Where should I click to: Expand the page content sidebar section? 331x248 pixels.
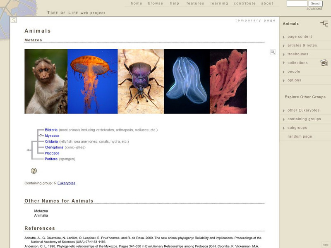(300, 37)
